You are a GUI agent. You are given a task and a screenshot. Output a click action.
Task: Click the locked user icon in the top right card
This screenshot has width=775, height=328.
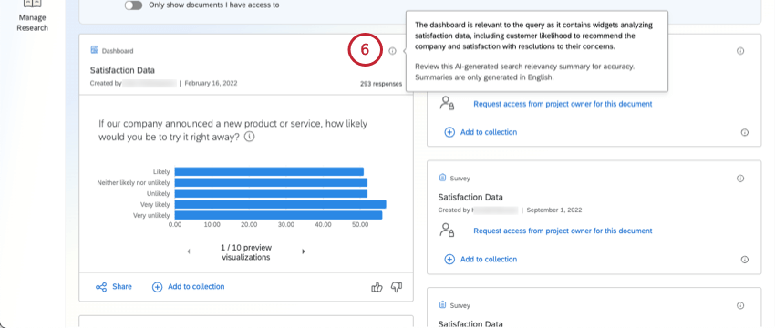click(x=447, y=103)
